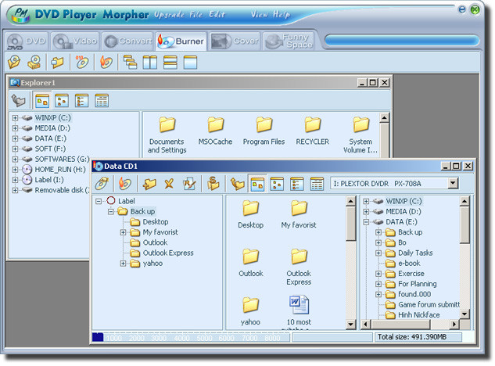Screen dimensions: 495x366
Task: Go up one folder in Explorer1 window
Action: [x=18, y=101]
